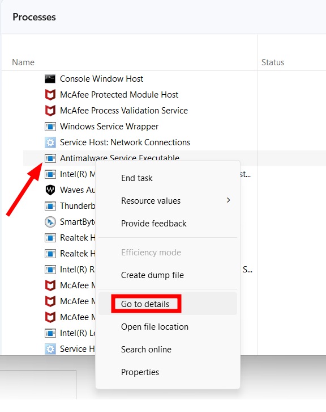
Task: Click the Thunderbolt process icon
Action: pos(50,206)
